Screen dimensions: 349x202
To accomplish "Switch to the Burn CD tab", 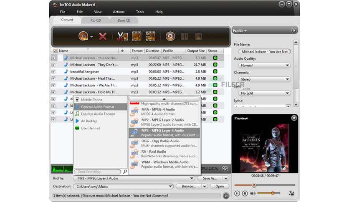I will point(124,20).
